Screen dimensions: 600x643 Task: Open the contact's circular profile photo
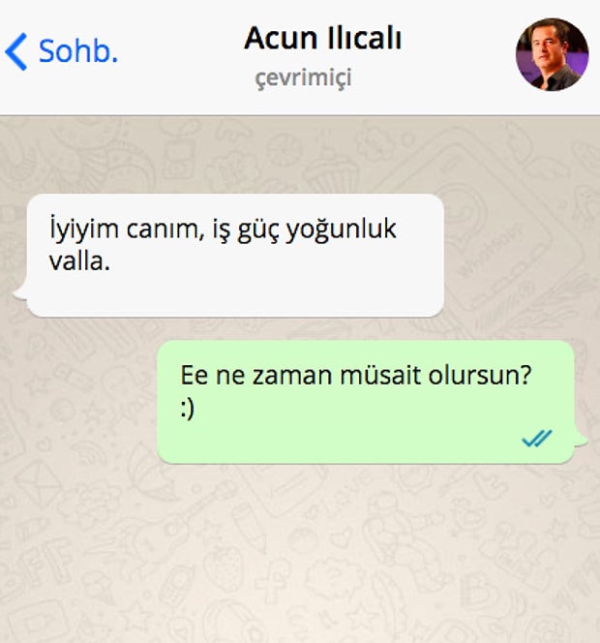coord(552,54)
